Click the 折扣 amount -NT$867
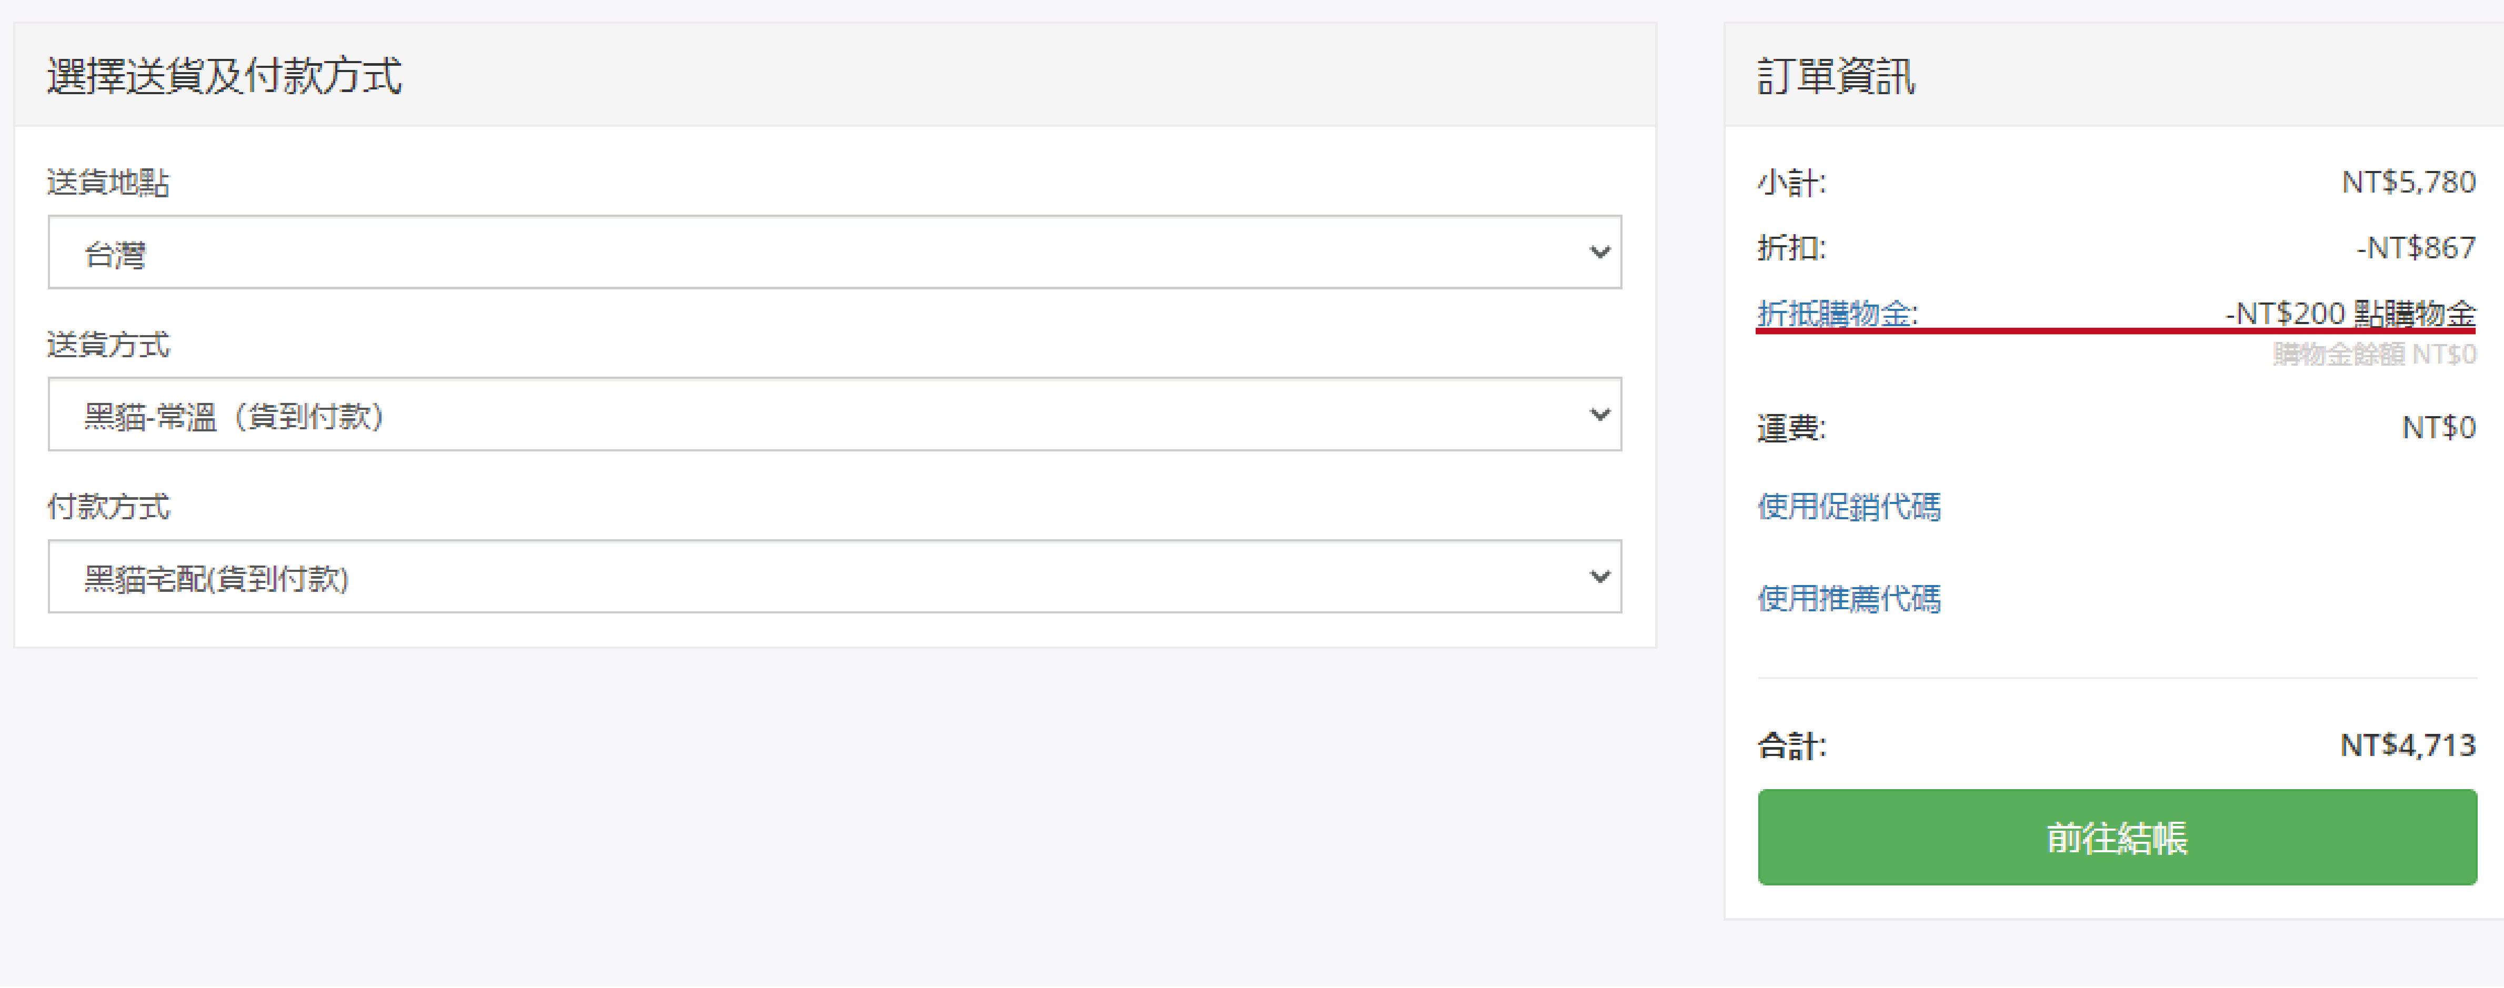Screen dimensions: 2504x988 pos(2416,248)
